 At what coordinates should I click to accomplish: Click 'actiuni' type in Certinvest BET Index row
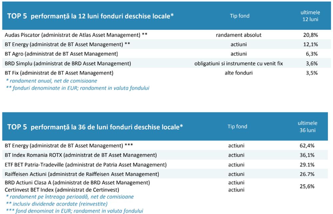click(236, 190)
